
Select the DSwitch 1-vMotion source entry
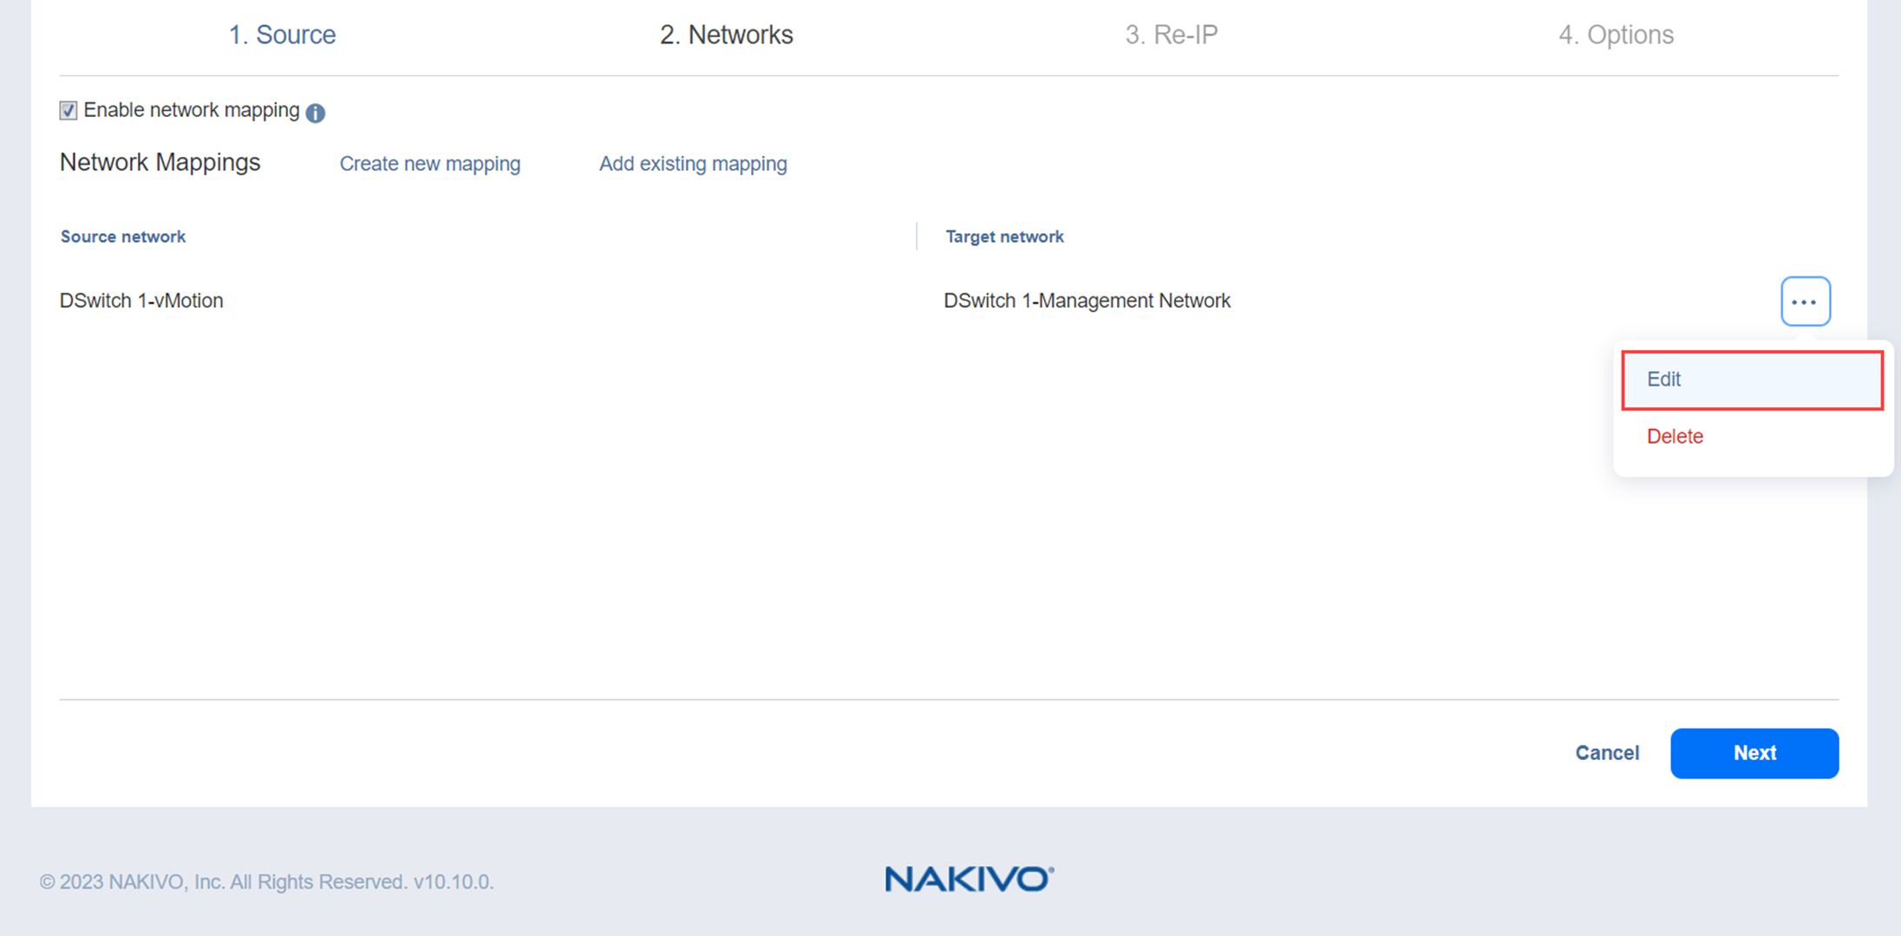pyautogui.click(x=141, y=301)
